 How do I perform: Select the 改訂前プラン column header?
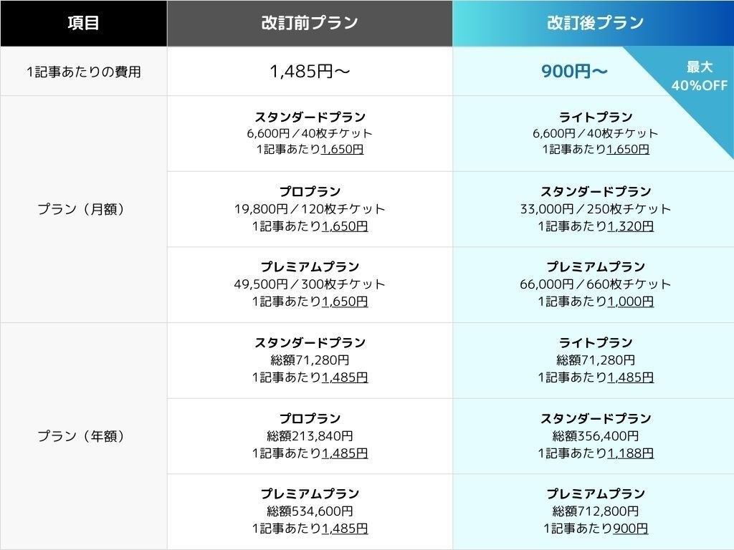click(x=310, y=23)
